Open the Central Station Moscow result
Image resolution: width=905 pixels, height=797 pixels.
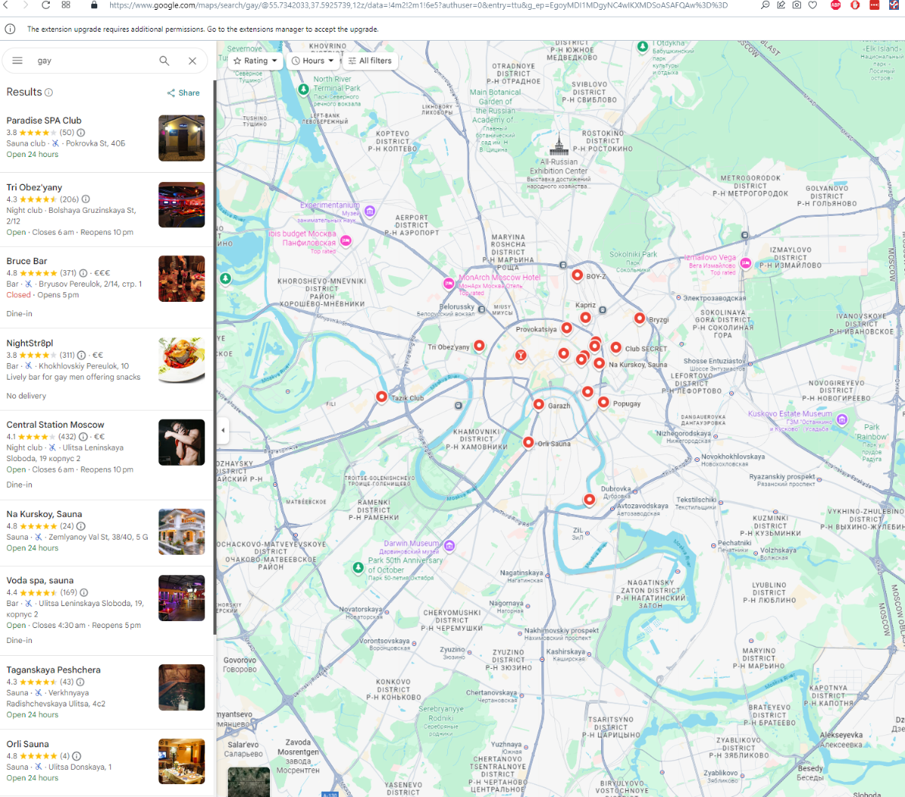107,455
